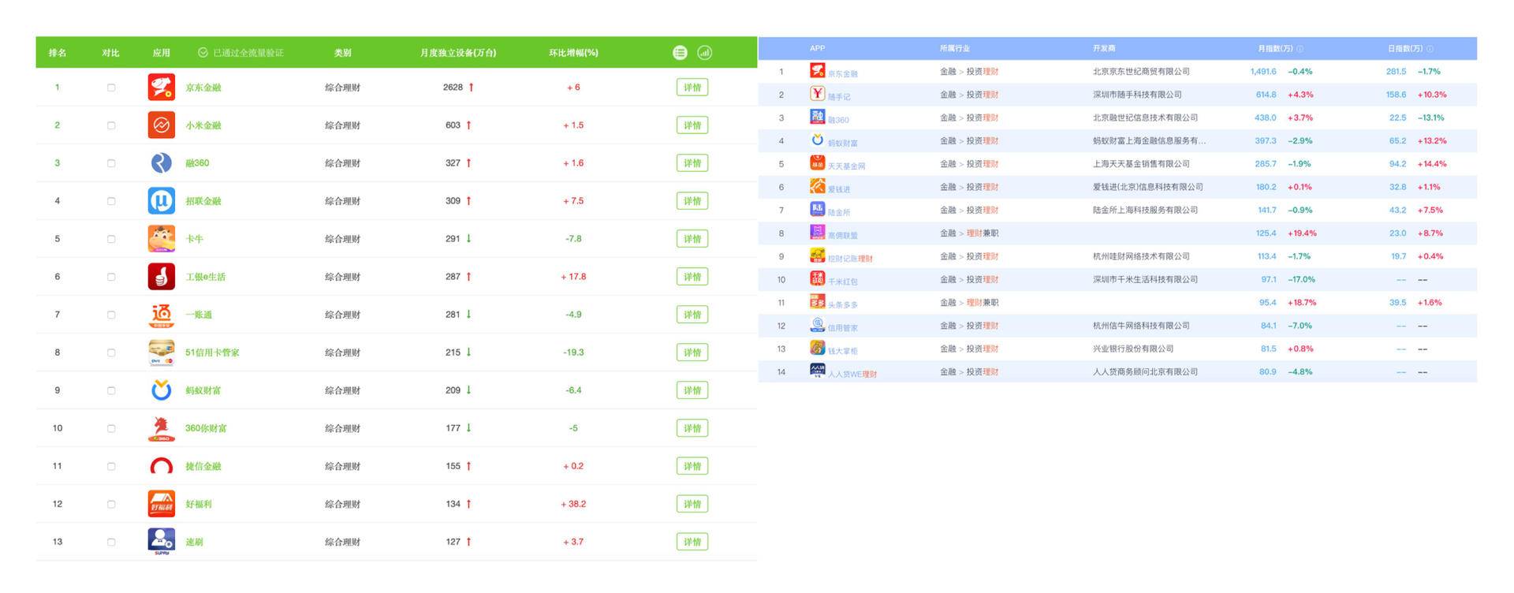Click 理财兼职 category in 高佣联盟 row
The height and width of the screenshot is (593, 1514).
tap(983, 233)
